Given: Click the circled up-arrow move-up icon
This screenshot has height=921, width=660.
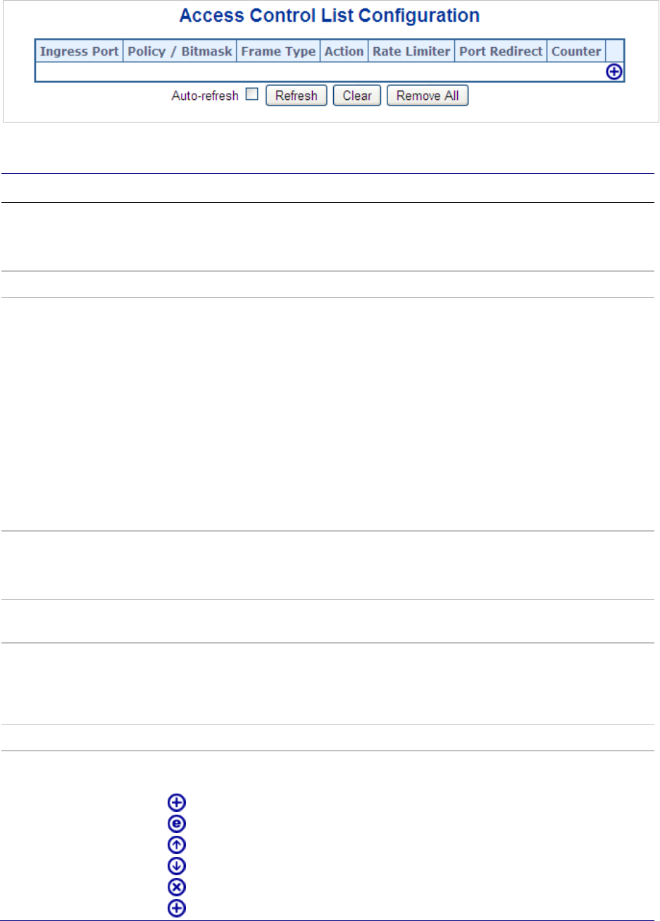Looking at the screenshot, I should point(176,844).
